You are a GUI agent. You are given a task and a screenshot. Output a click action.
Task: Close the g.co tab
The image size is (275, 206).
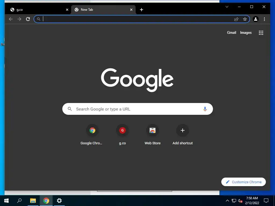click(x=67, y=10)
